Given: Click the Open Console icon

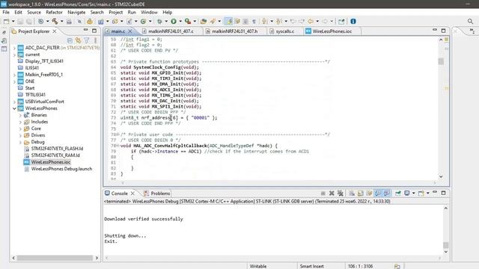Looking at the screenshot, I should pyautogui.click(x=421, y=194).
